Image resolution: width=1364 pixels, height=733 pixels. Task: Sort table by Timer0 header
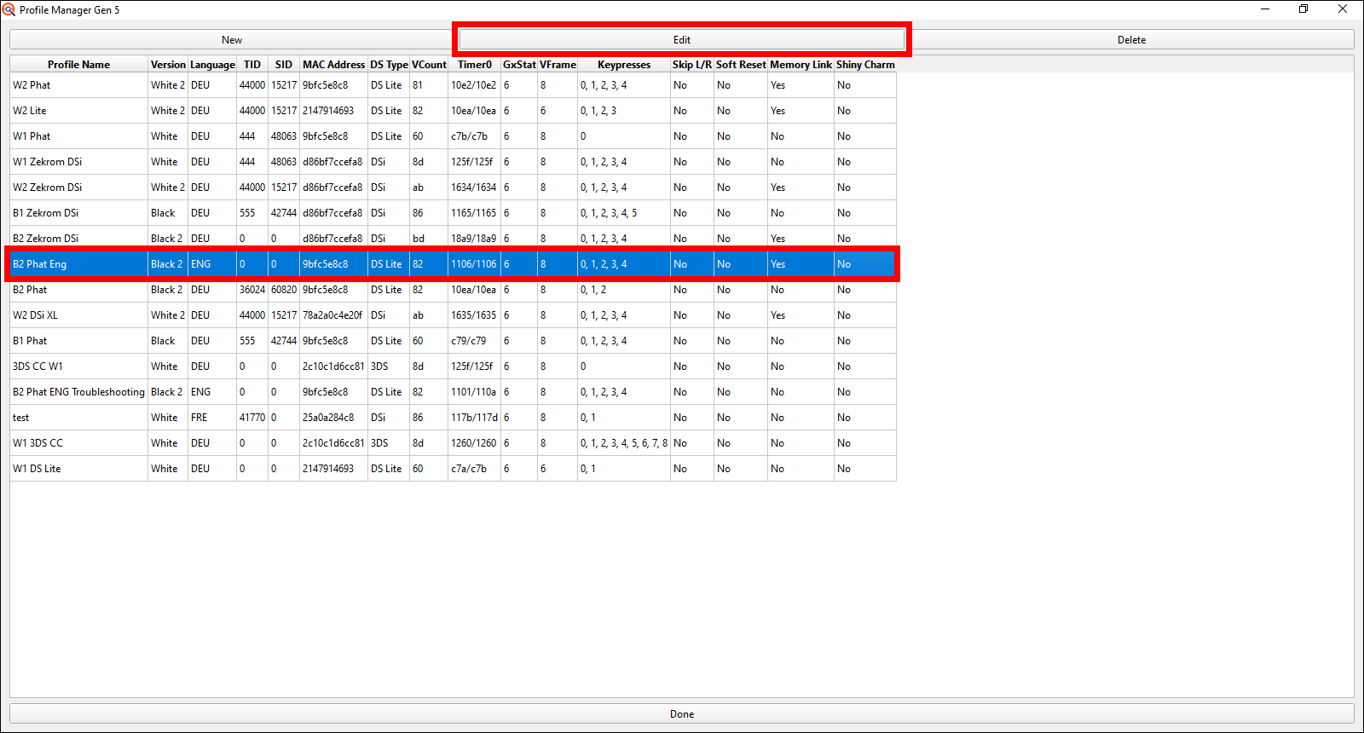point(474,65)
